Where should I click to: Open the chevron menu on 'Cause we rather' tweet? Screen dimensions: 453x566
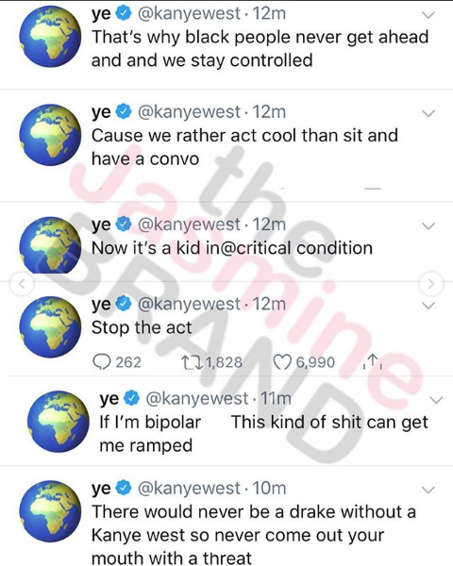point(428,113)
